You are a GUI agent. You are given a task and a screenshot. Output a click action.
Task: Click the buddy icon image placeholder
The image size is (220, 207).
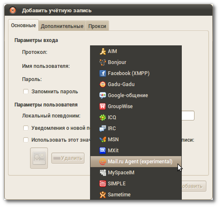[x=39, y=158]
